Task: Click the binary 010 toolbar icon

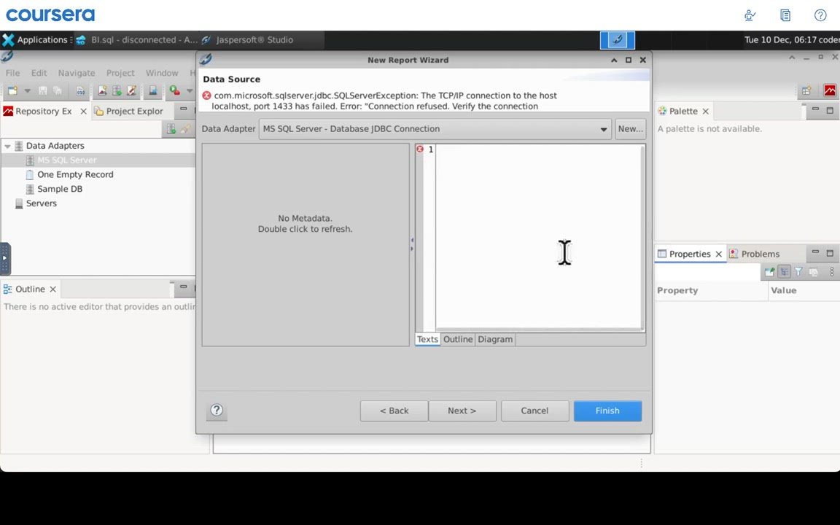Action: (x=80, y=90)
